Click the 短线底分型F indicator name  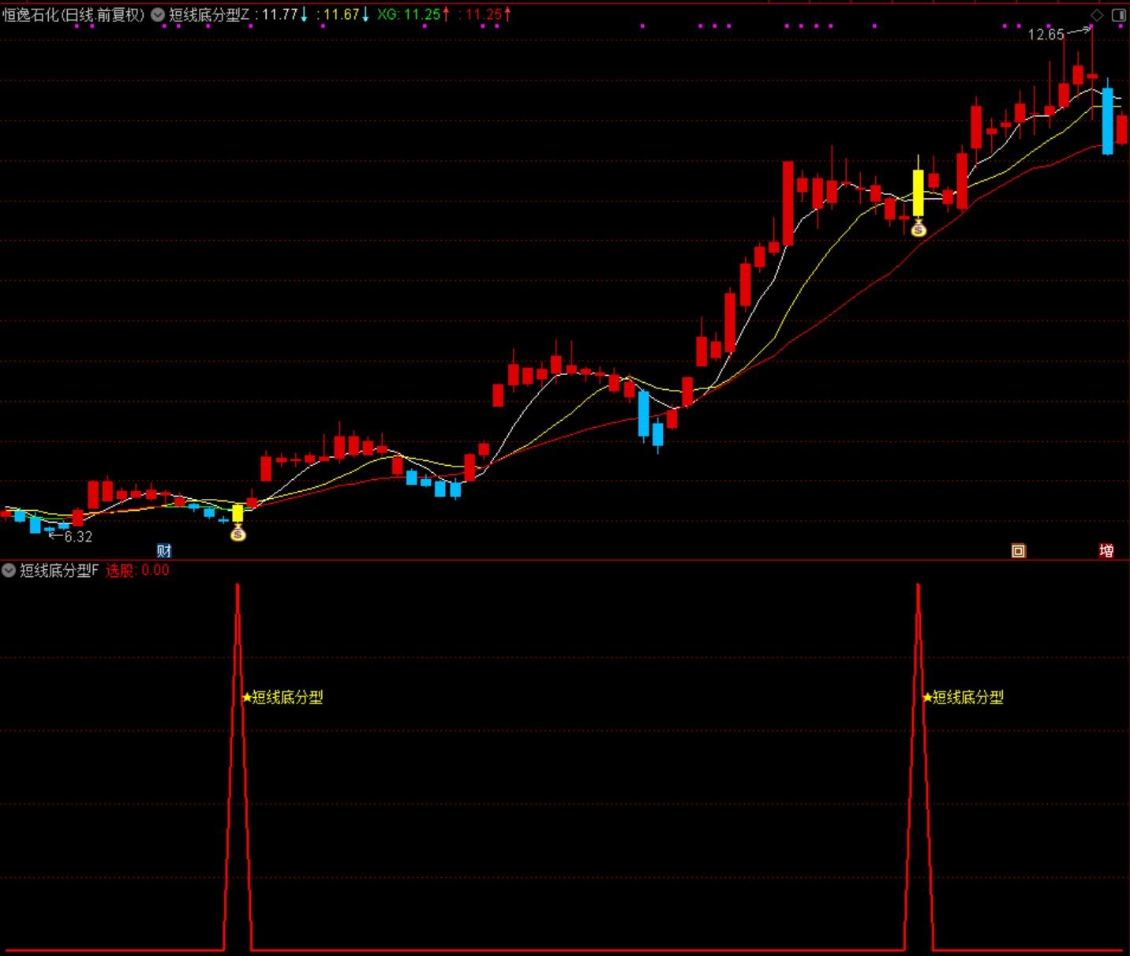pos(59,570)
